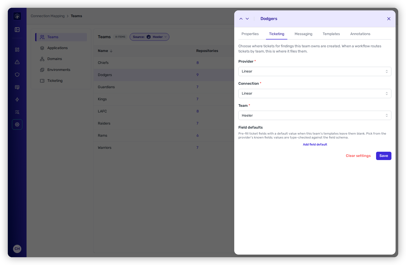Image resolution: width=406 pixels, height=265 pixels.
Task: Switch to the Messaging tab
Action: (x=303, y=34)
